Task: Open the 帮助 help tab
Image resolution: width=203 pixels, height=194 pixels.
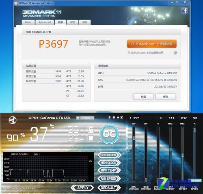Action: (73, 22)
